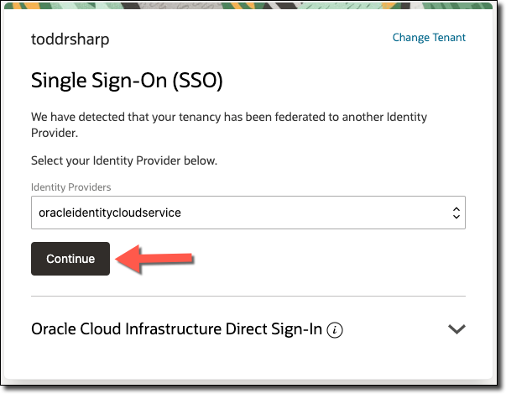Click the Single Sign-On (SSO) heading
This screenshot has width=506, height=394.
pyautogui.click(x=126, y=81)
